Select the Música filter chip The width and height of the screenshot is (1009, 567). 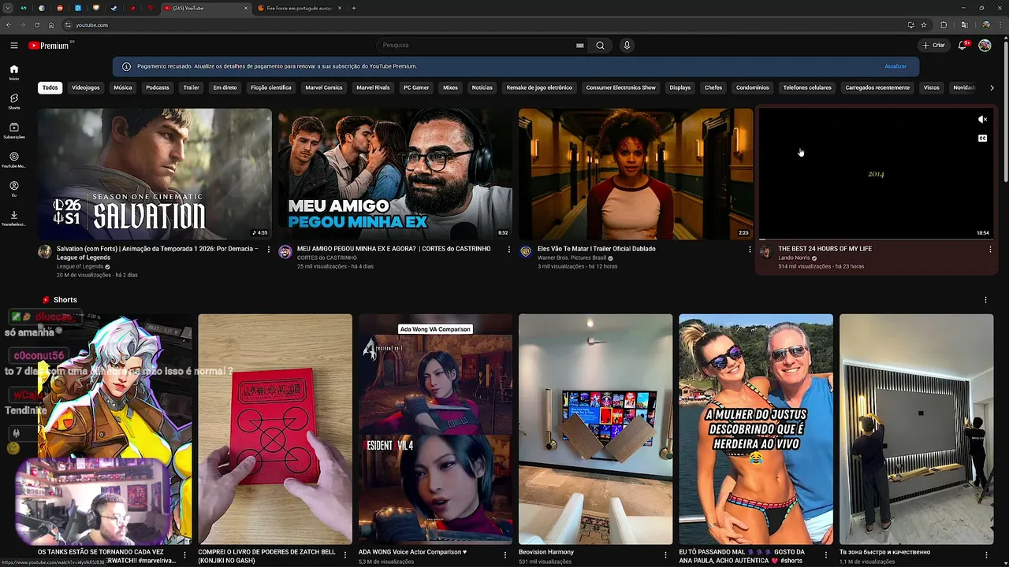click(123, 87)
